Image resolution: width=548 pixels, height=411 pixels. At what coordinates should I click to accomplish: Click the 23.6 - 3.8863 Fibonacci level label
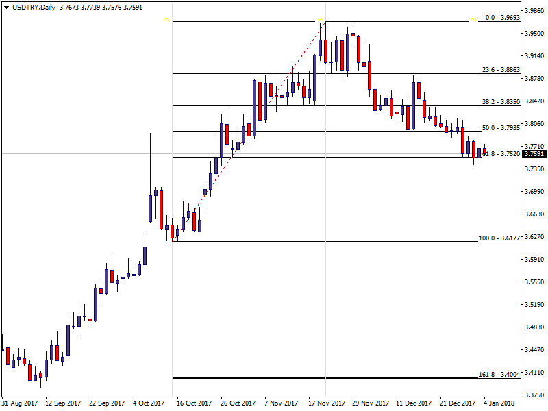pos(500,70)
